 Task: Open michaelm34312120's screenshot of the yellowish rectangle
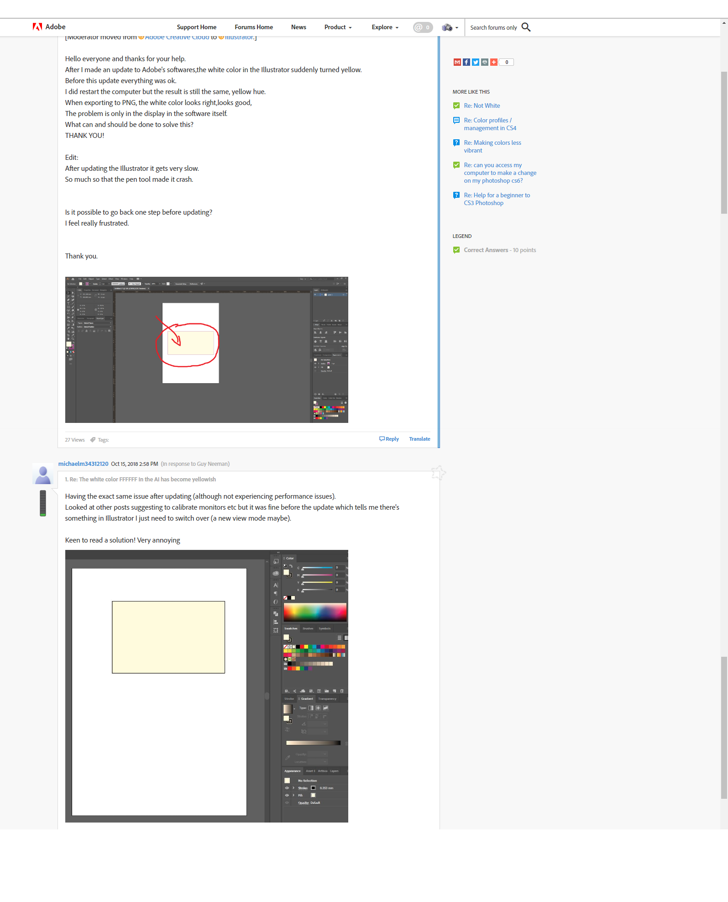click(x=206, y=686)
